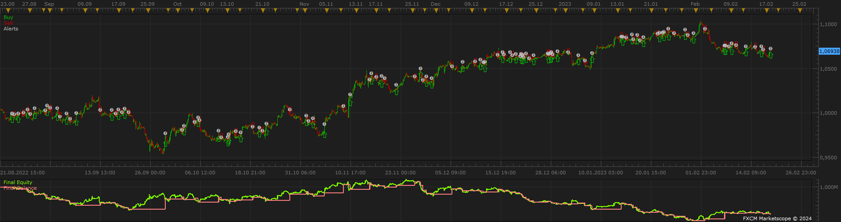Screen dimensions: 841x222
Task: Click the 06.10 12:00 time label
Action: pyautogui.click(x=200, y=173)
